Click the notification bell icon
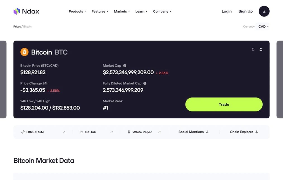 253,49
